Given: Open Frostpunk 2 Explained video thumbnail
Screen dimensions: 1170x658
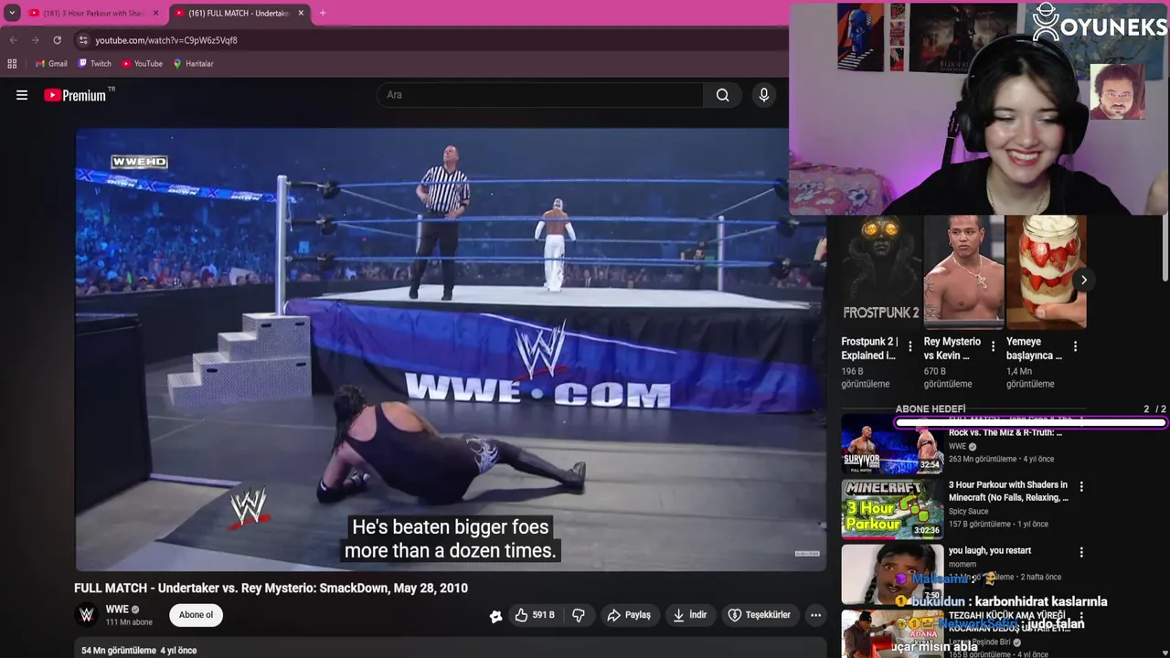Looking at the screenshot, I should 881,272.
